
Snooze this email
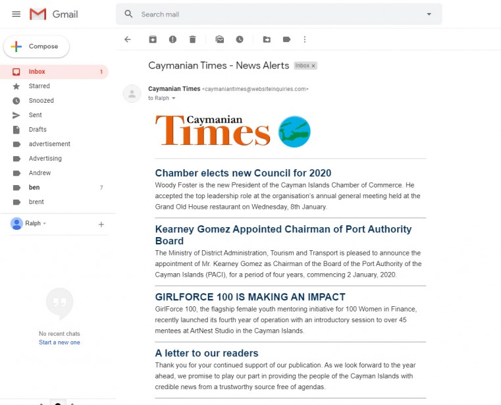240,40
